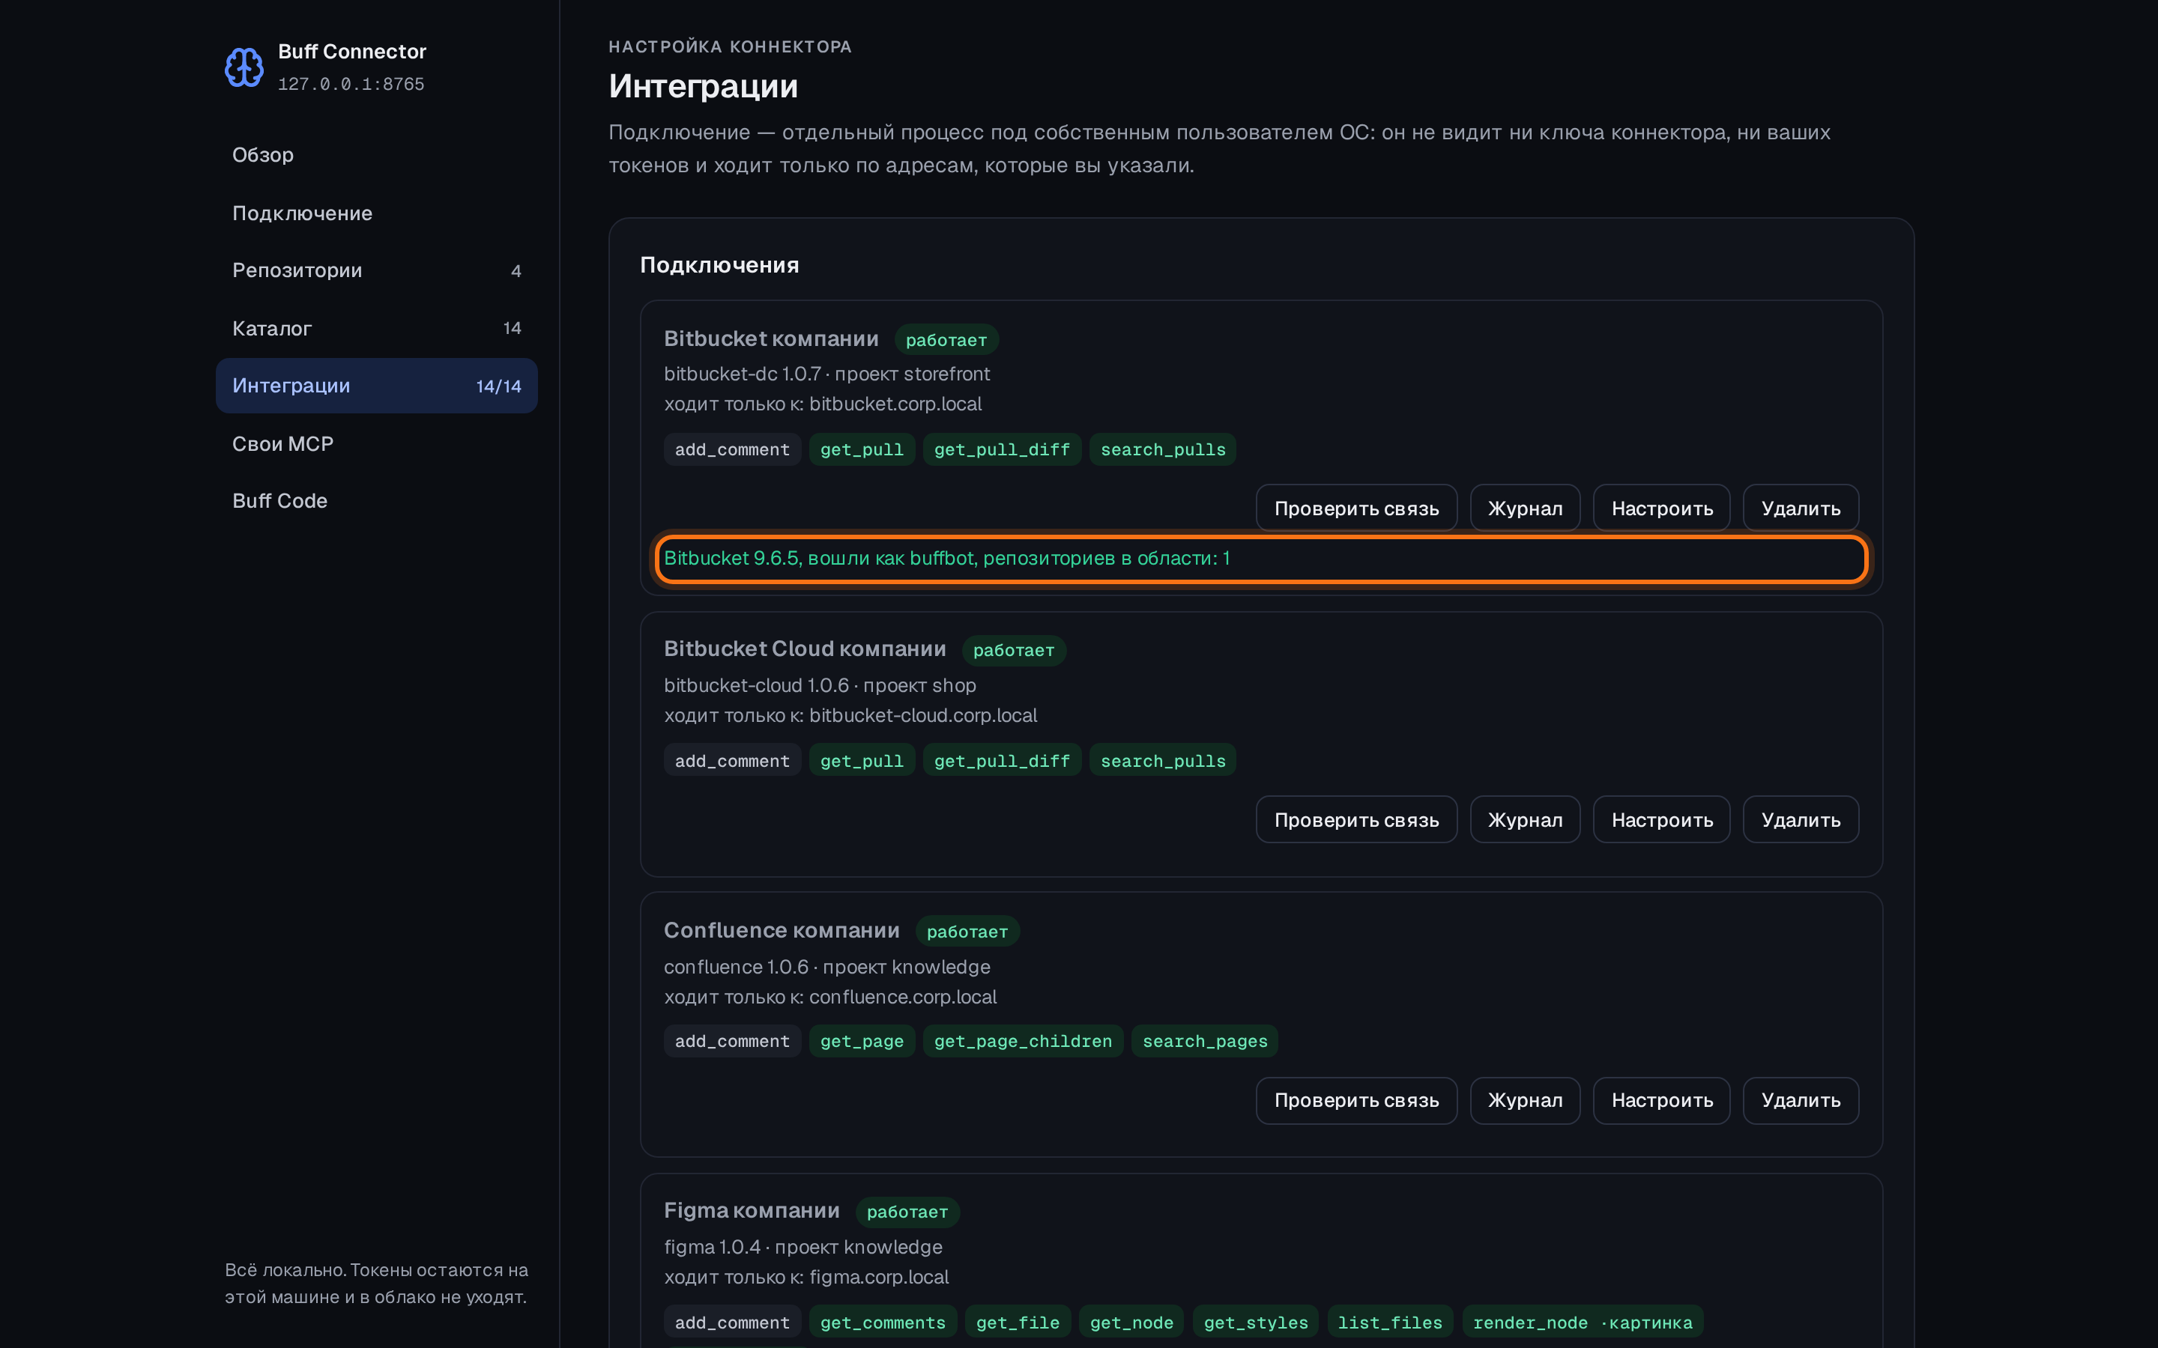Click get_pull tag in Bitbucket компании card
The image size is (2158, 1348).
(862, 449)
